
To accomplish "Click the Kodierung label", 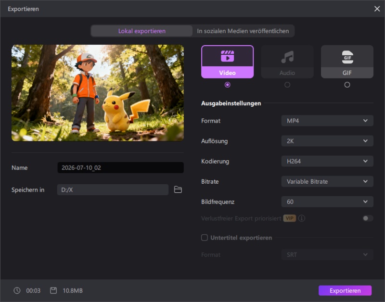I will pyautogui.click(x=215, y=162).
